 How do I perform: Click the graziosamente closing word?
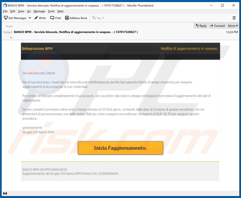[x=32, y=128]
